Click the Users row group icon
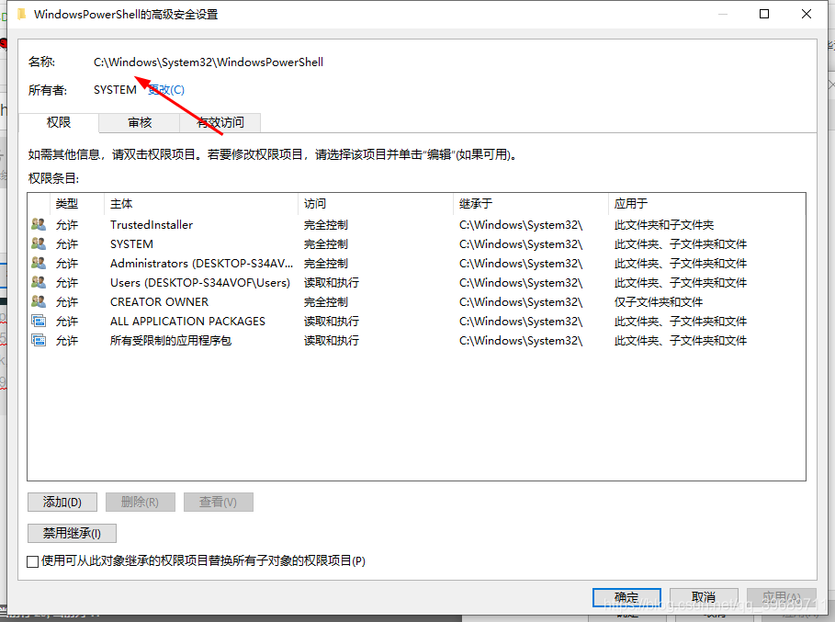The height and width of the screenshot is (622, 835). tap(39, 282)
